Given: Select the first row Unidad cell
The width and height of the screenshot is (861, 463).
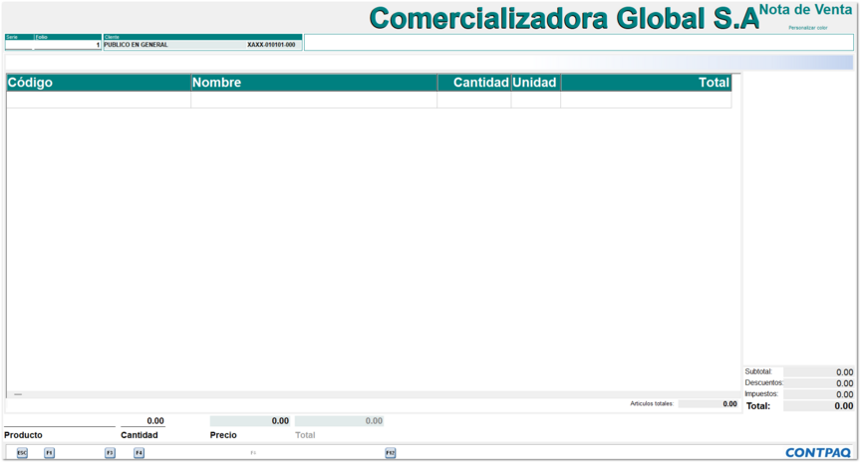Looking at the screenshot, I should (536, 100).
